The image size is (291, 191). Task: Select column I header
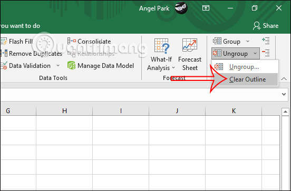[x=121, y=111]
